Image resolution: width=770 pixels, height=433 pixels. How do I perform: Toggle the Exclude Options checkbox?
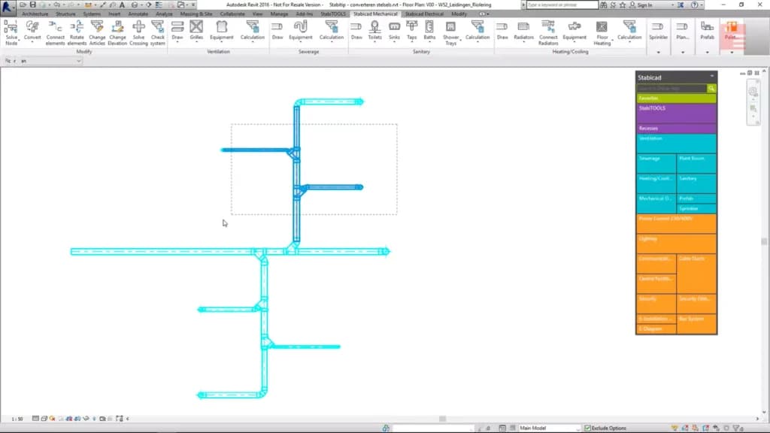[x=588, y=428]
